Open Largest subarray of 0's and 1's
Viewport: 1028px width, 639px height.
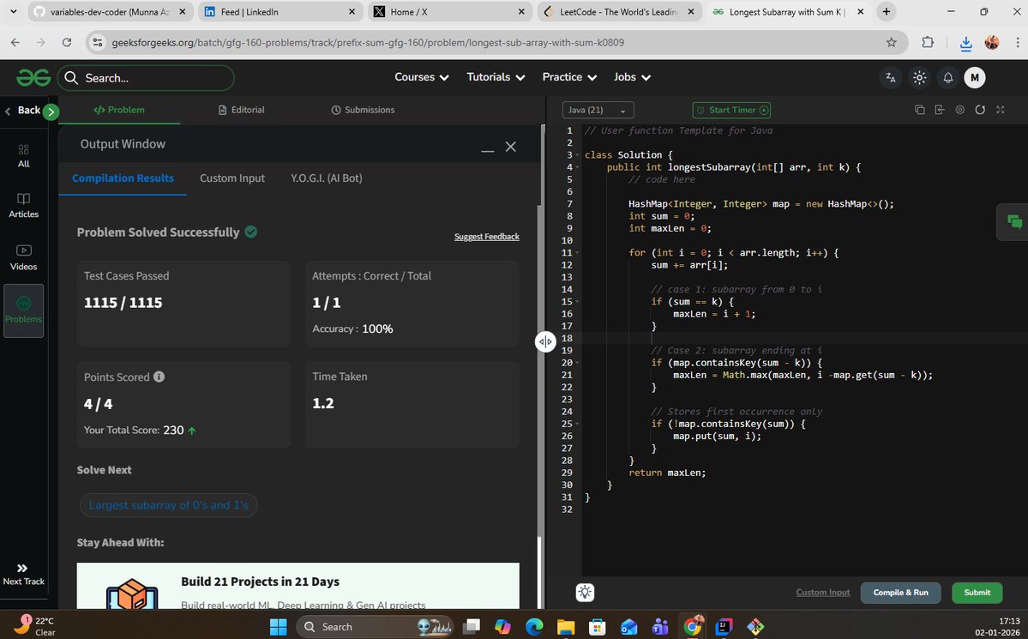169,505
